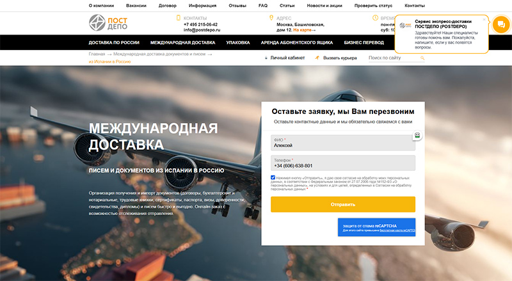
Task: Click the Поиск по сайту search field
Action: [393, 58]
